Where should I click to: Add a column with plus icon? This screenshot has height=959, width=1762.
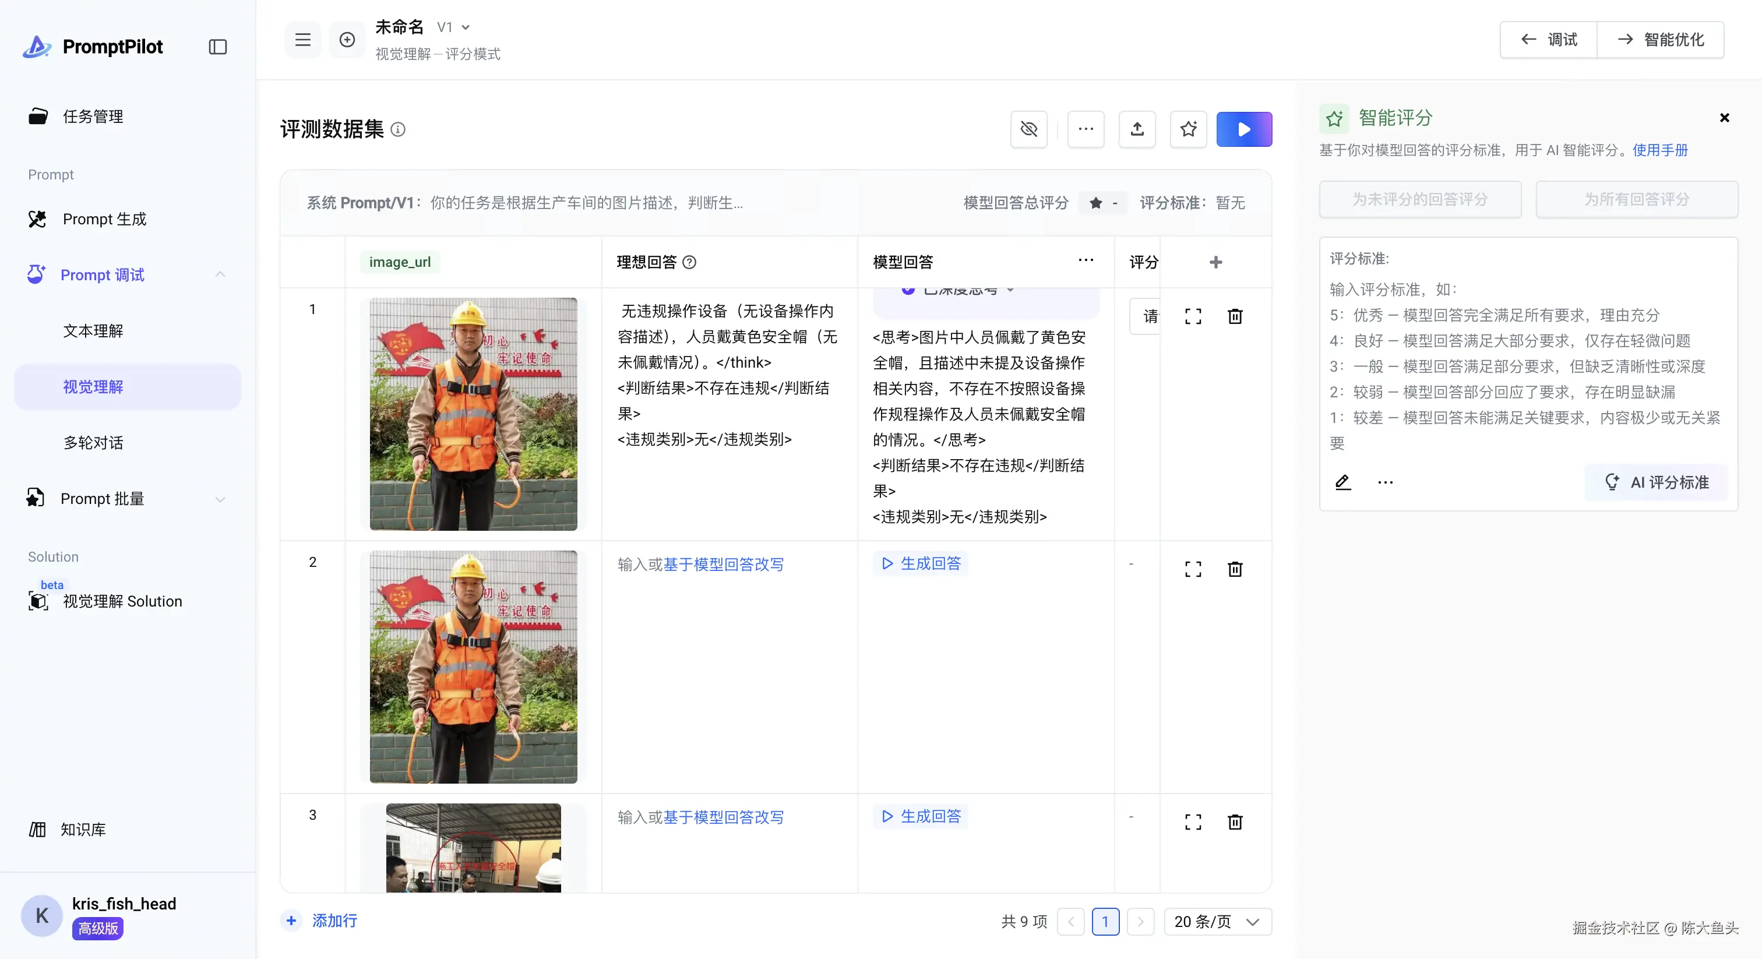pyautogui.click(x=1215, y=262)
